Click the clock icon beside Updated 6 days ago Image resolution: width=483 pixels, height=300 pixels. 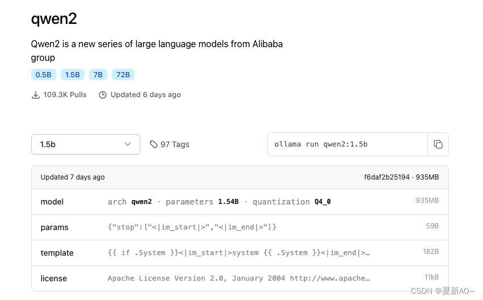[103, 95]
